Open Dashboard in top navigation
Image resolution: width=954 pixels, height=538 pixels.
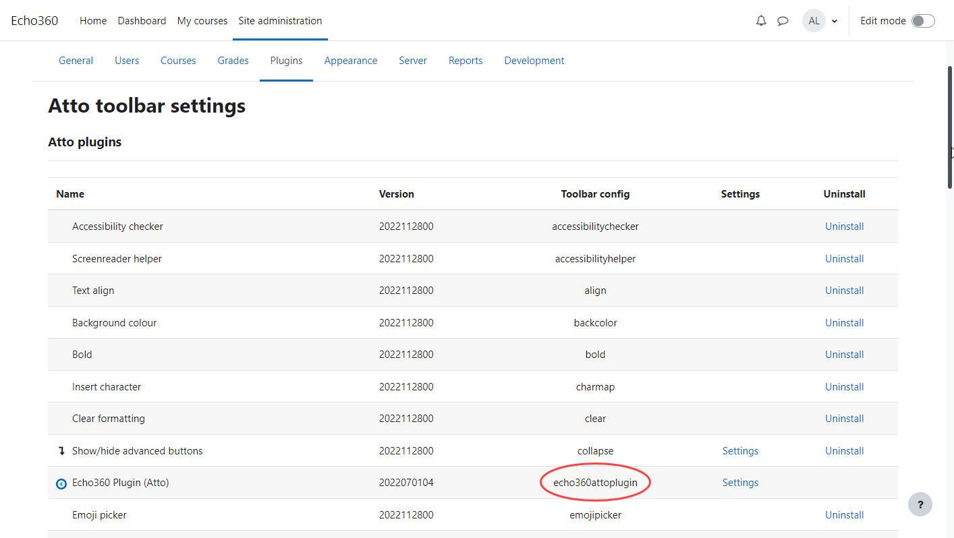[142, 21]
